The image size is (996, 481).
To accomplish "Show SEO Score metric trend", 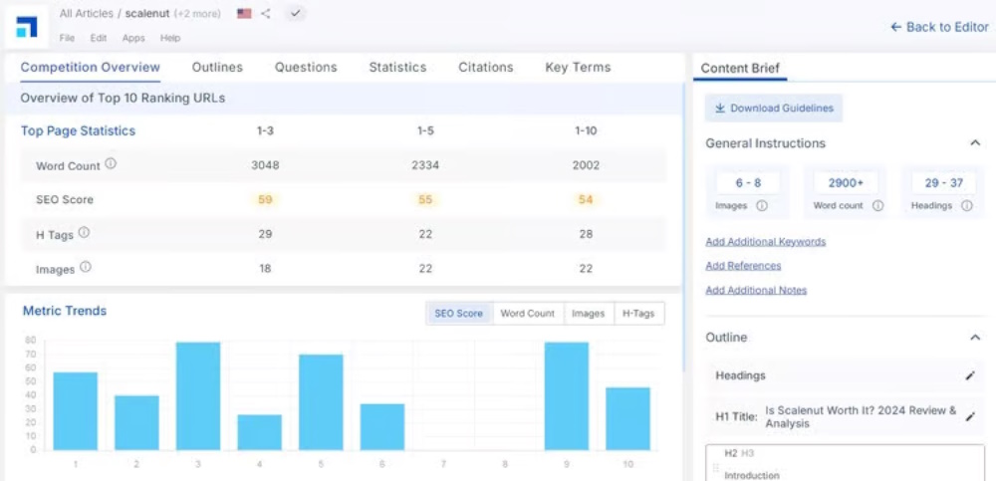I will click(459, 314).
